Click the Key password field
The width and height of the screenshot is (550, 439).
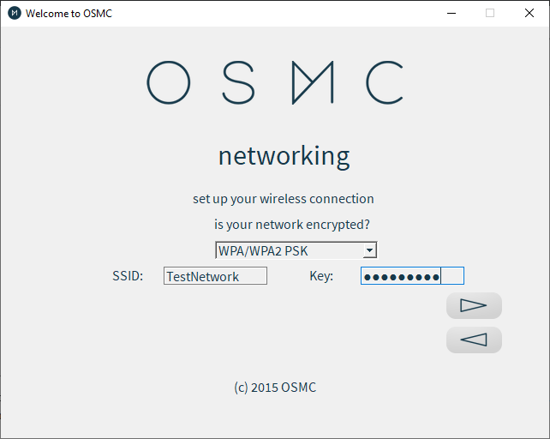413,276
